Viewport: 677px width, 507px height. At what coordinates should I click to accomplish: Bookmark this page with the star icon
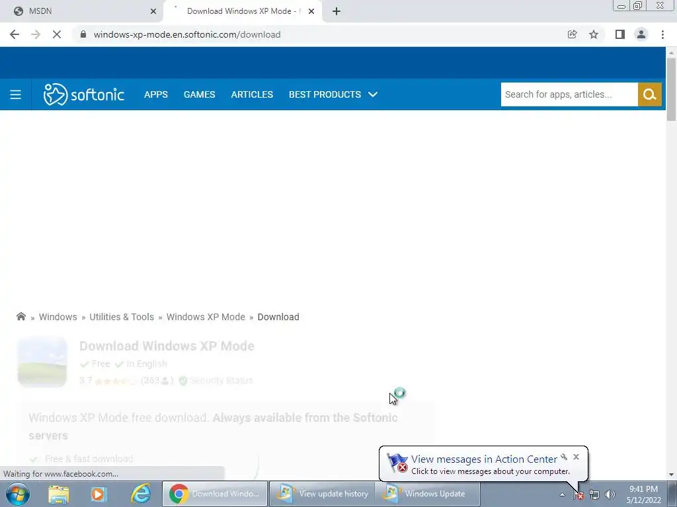(594, 34)
